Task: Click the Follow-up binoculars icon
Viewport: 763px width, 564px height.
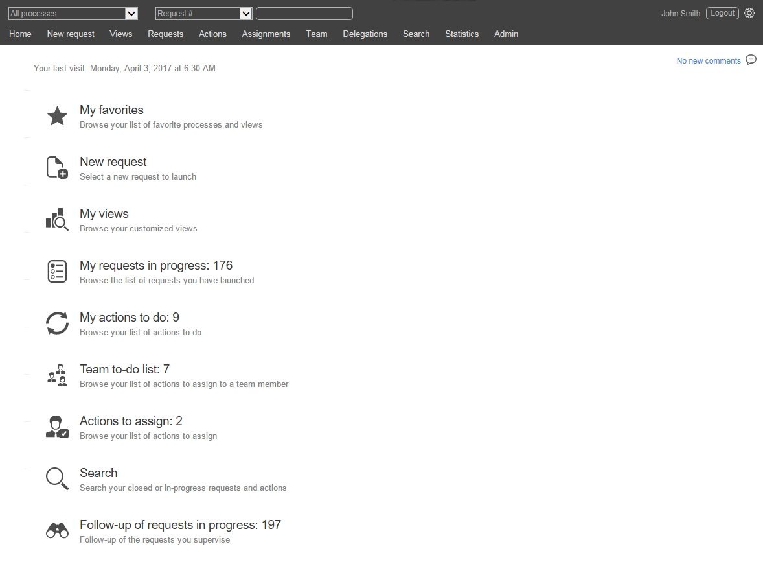Action: click(x=57, y=531)
